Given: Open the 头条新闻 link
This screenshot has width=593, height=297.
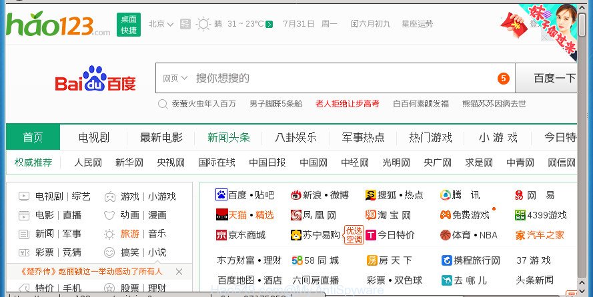Looking at the screenshot, I should [x=535, y=280].
